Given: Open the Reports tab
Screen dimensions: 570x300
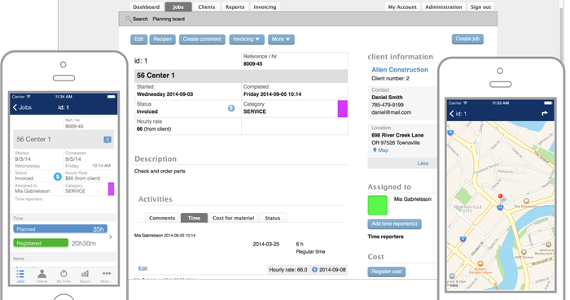Looking at the screenshot, I should [x=235, y=7].
